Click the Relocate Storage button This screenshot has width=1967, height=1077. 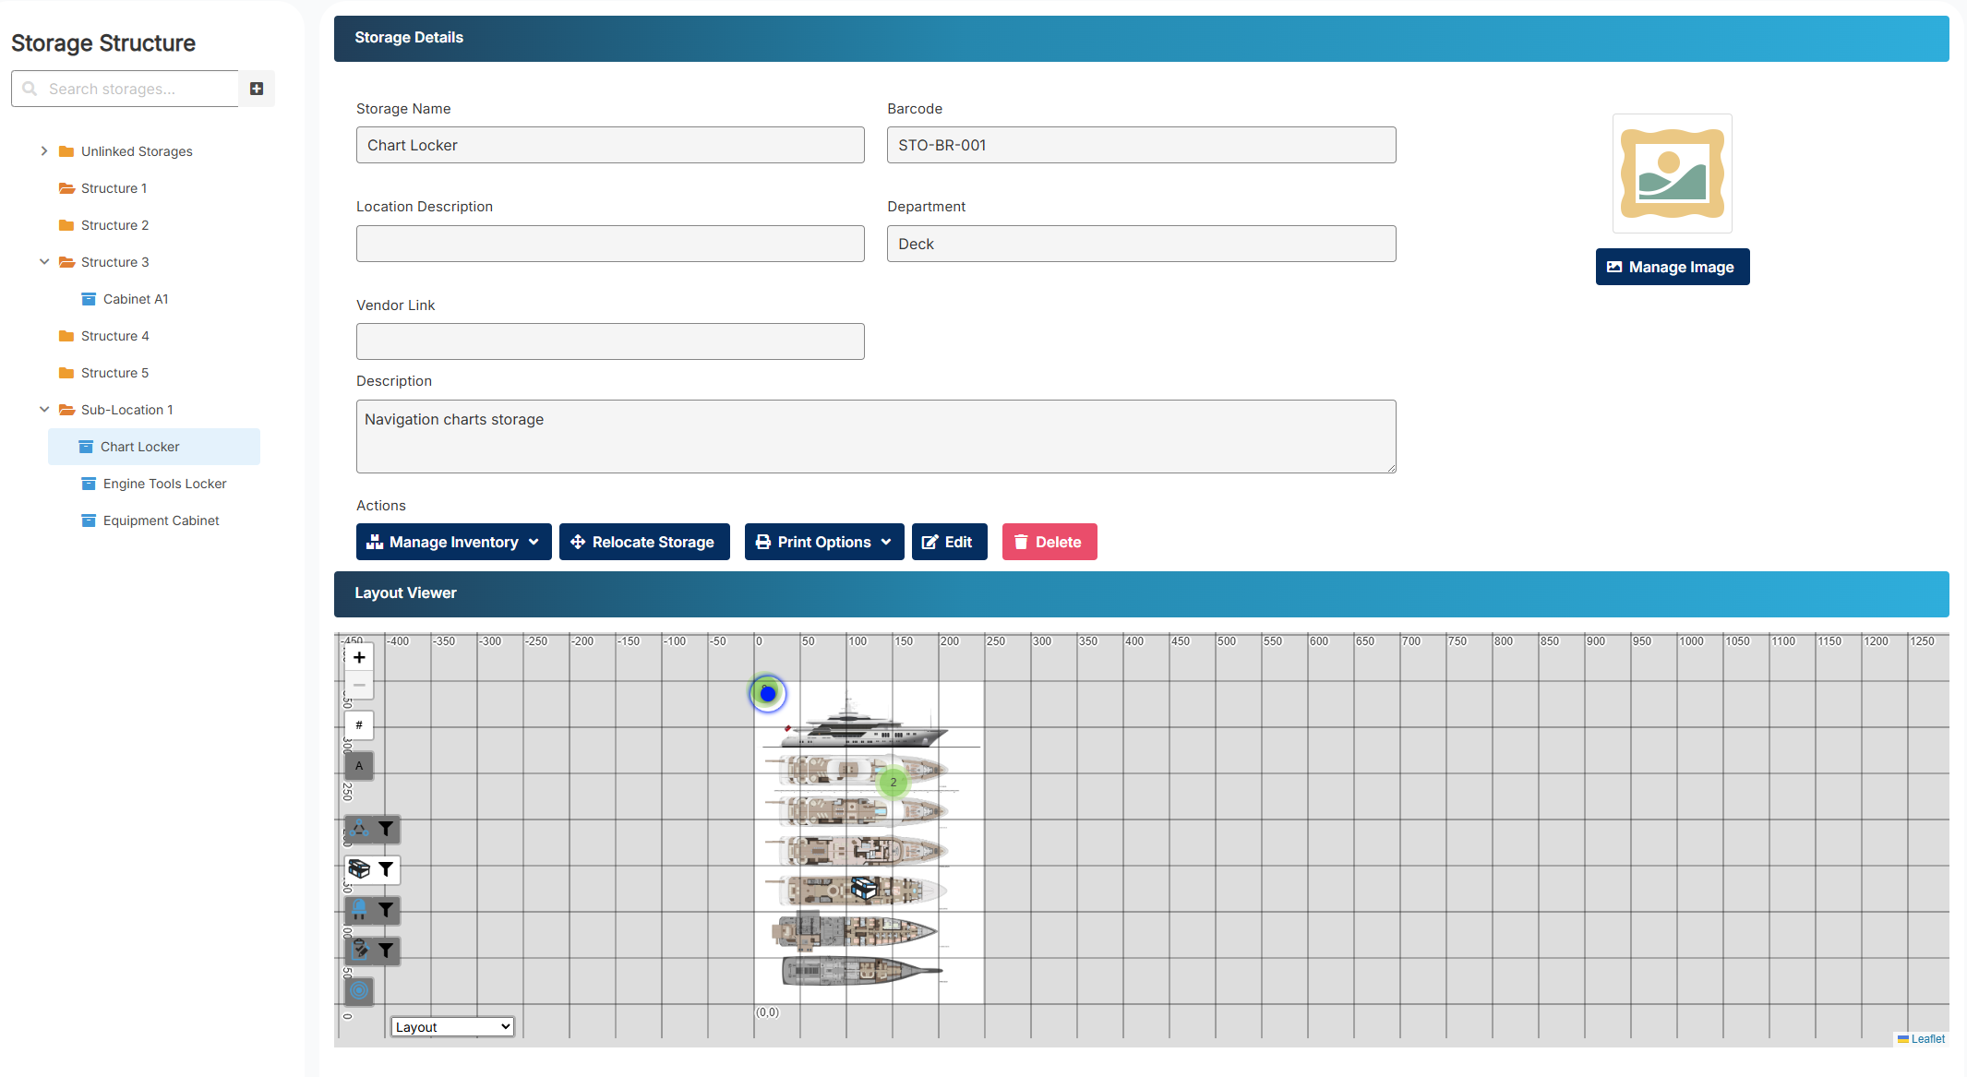point(643,542)
